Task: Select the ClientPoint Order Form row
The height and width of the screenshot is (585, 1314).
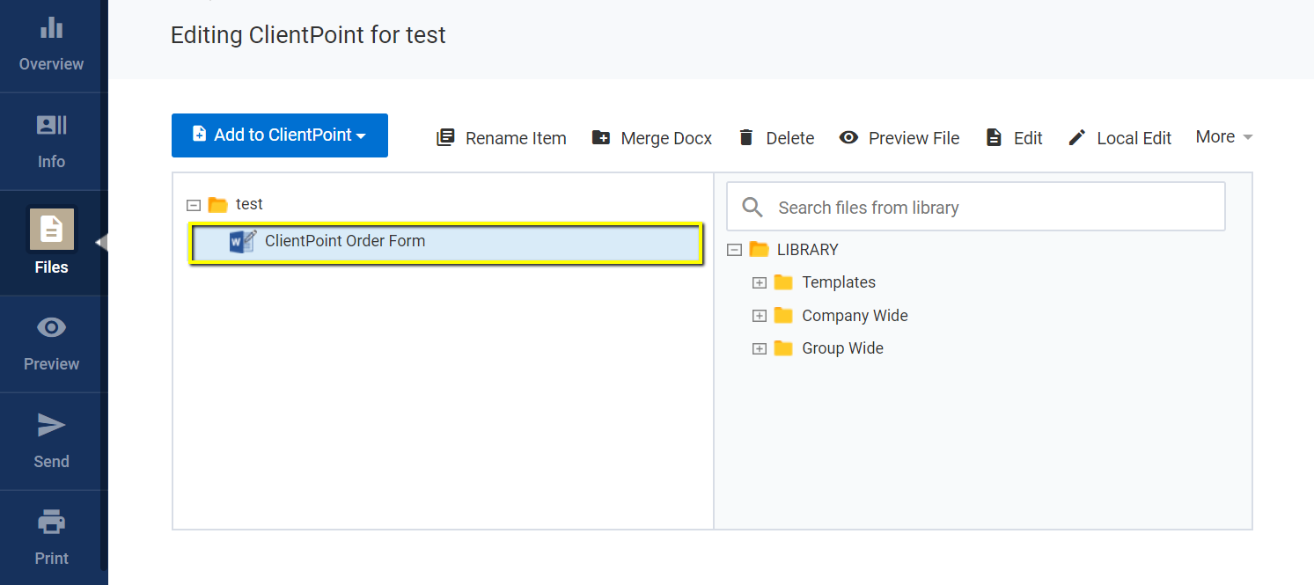Action: (445, 243)
